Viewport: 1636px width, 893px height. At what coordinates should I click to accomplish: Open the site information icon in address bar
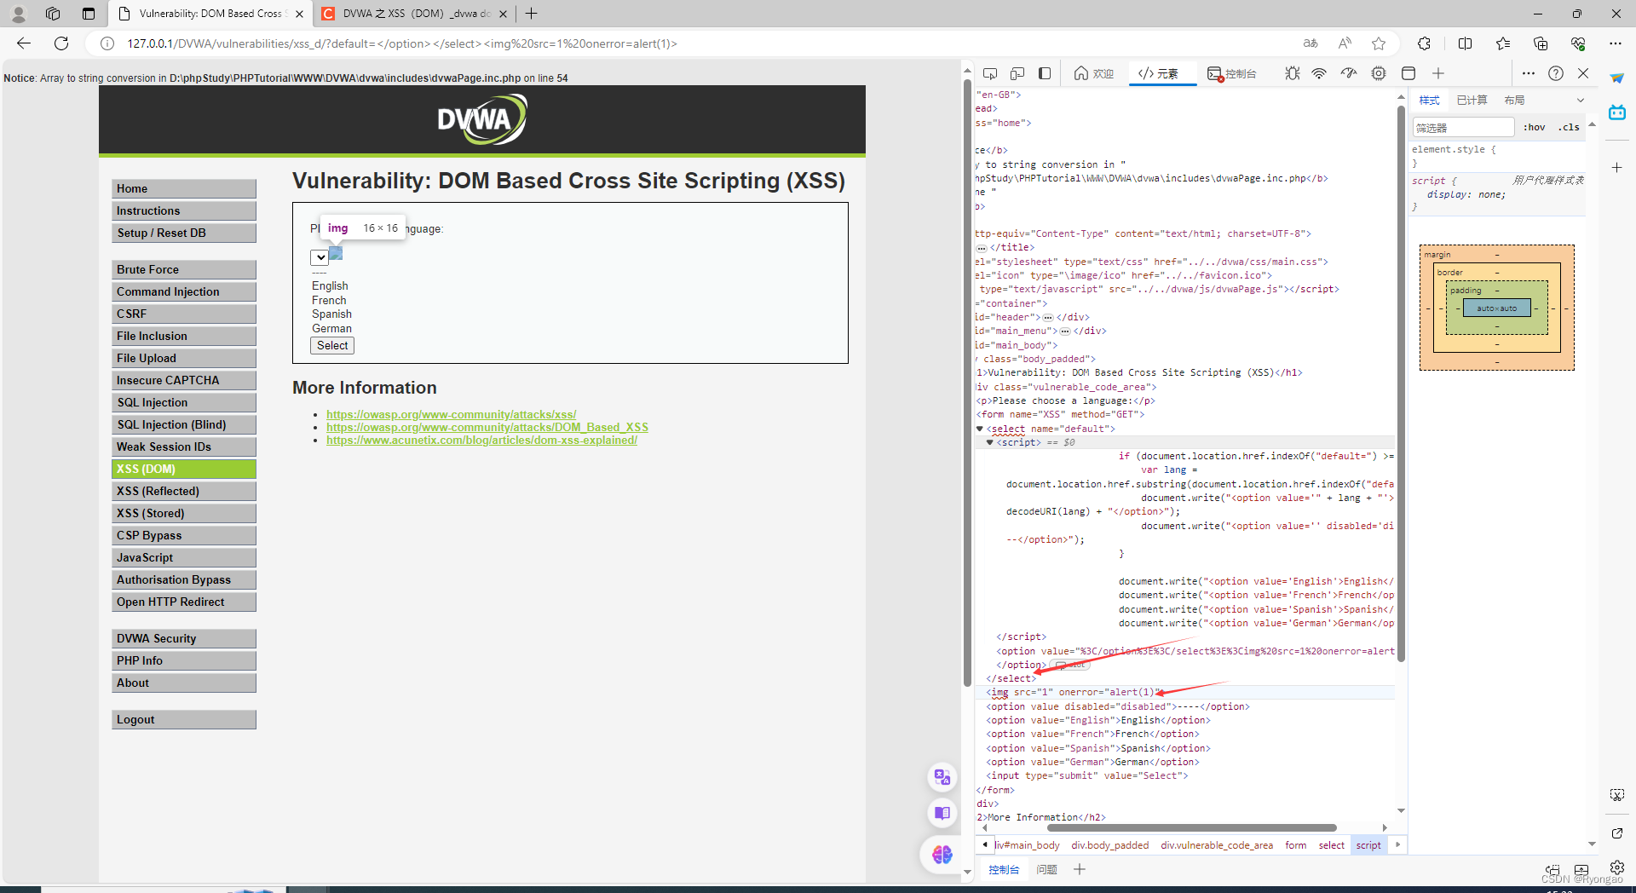[107, 43]
